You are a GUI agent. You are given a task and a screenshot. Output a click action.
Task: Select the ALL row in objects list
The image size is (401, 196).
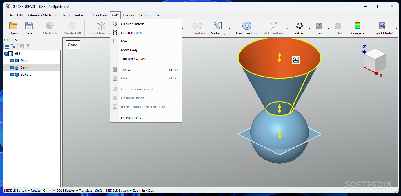pyautogui.click(x=32, y=54)
